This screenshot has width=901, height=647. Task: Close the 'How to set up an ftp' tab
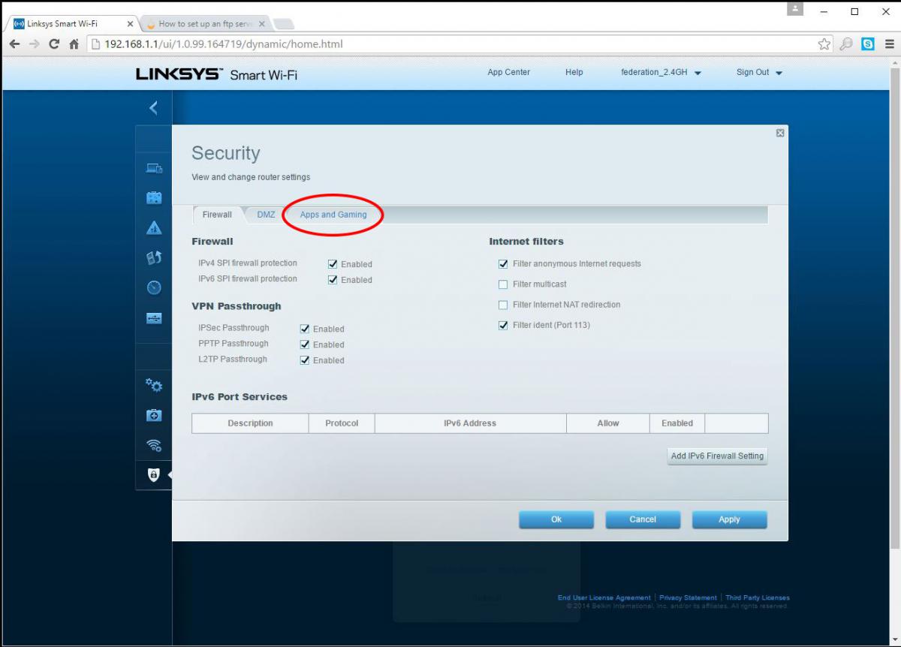pyautogui.click(x=261, y=23)
